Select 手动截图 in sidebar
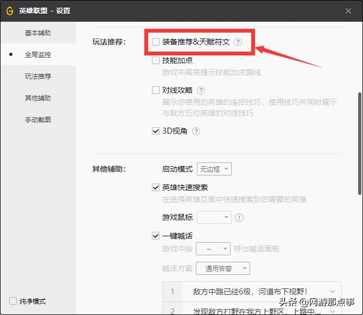This screenshot has height=315, width=363. 38,120
